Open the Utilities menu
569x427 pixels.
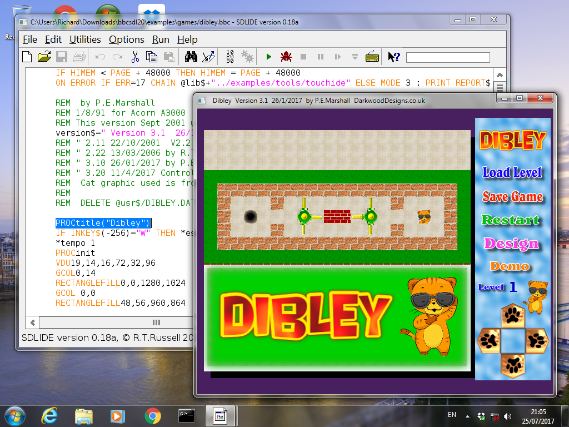[x=85, y=39]
